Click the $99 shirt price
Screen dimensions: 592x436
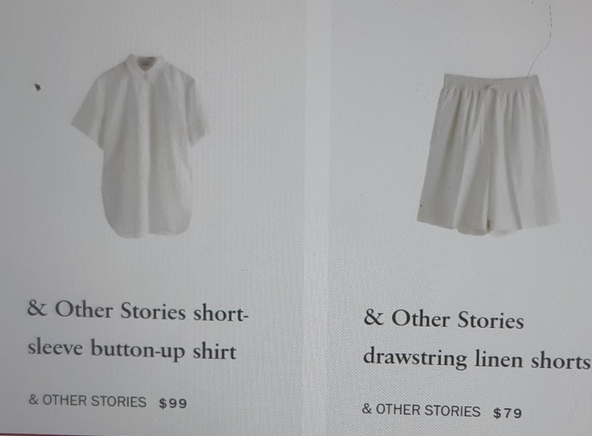pos(173,404)
